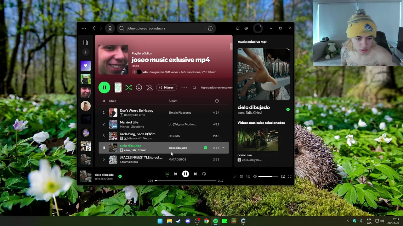Screen dimensions: 403x226
Task: Open the MATADEROS album link
Action: click(x=177, y=159)
